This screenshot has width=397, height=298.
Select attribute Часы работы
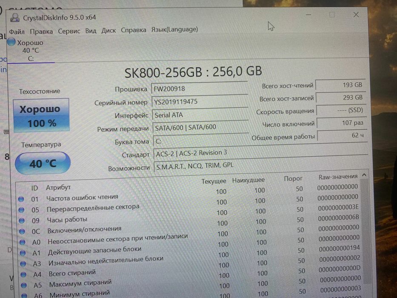[67, 220]
